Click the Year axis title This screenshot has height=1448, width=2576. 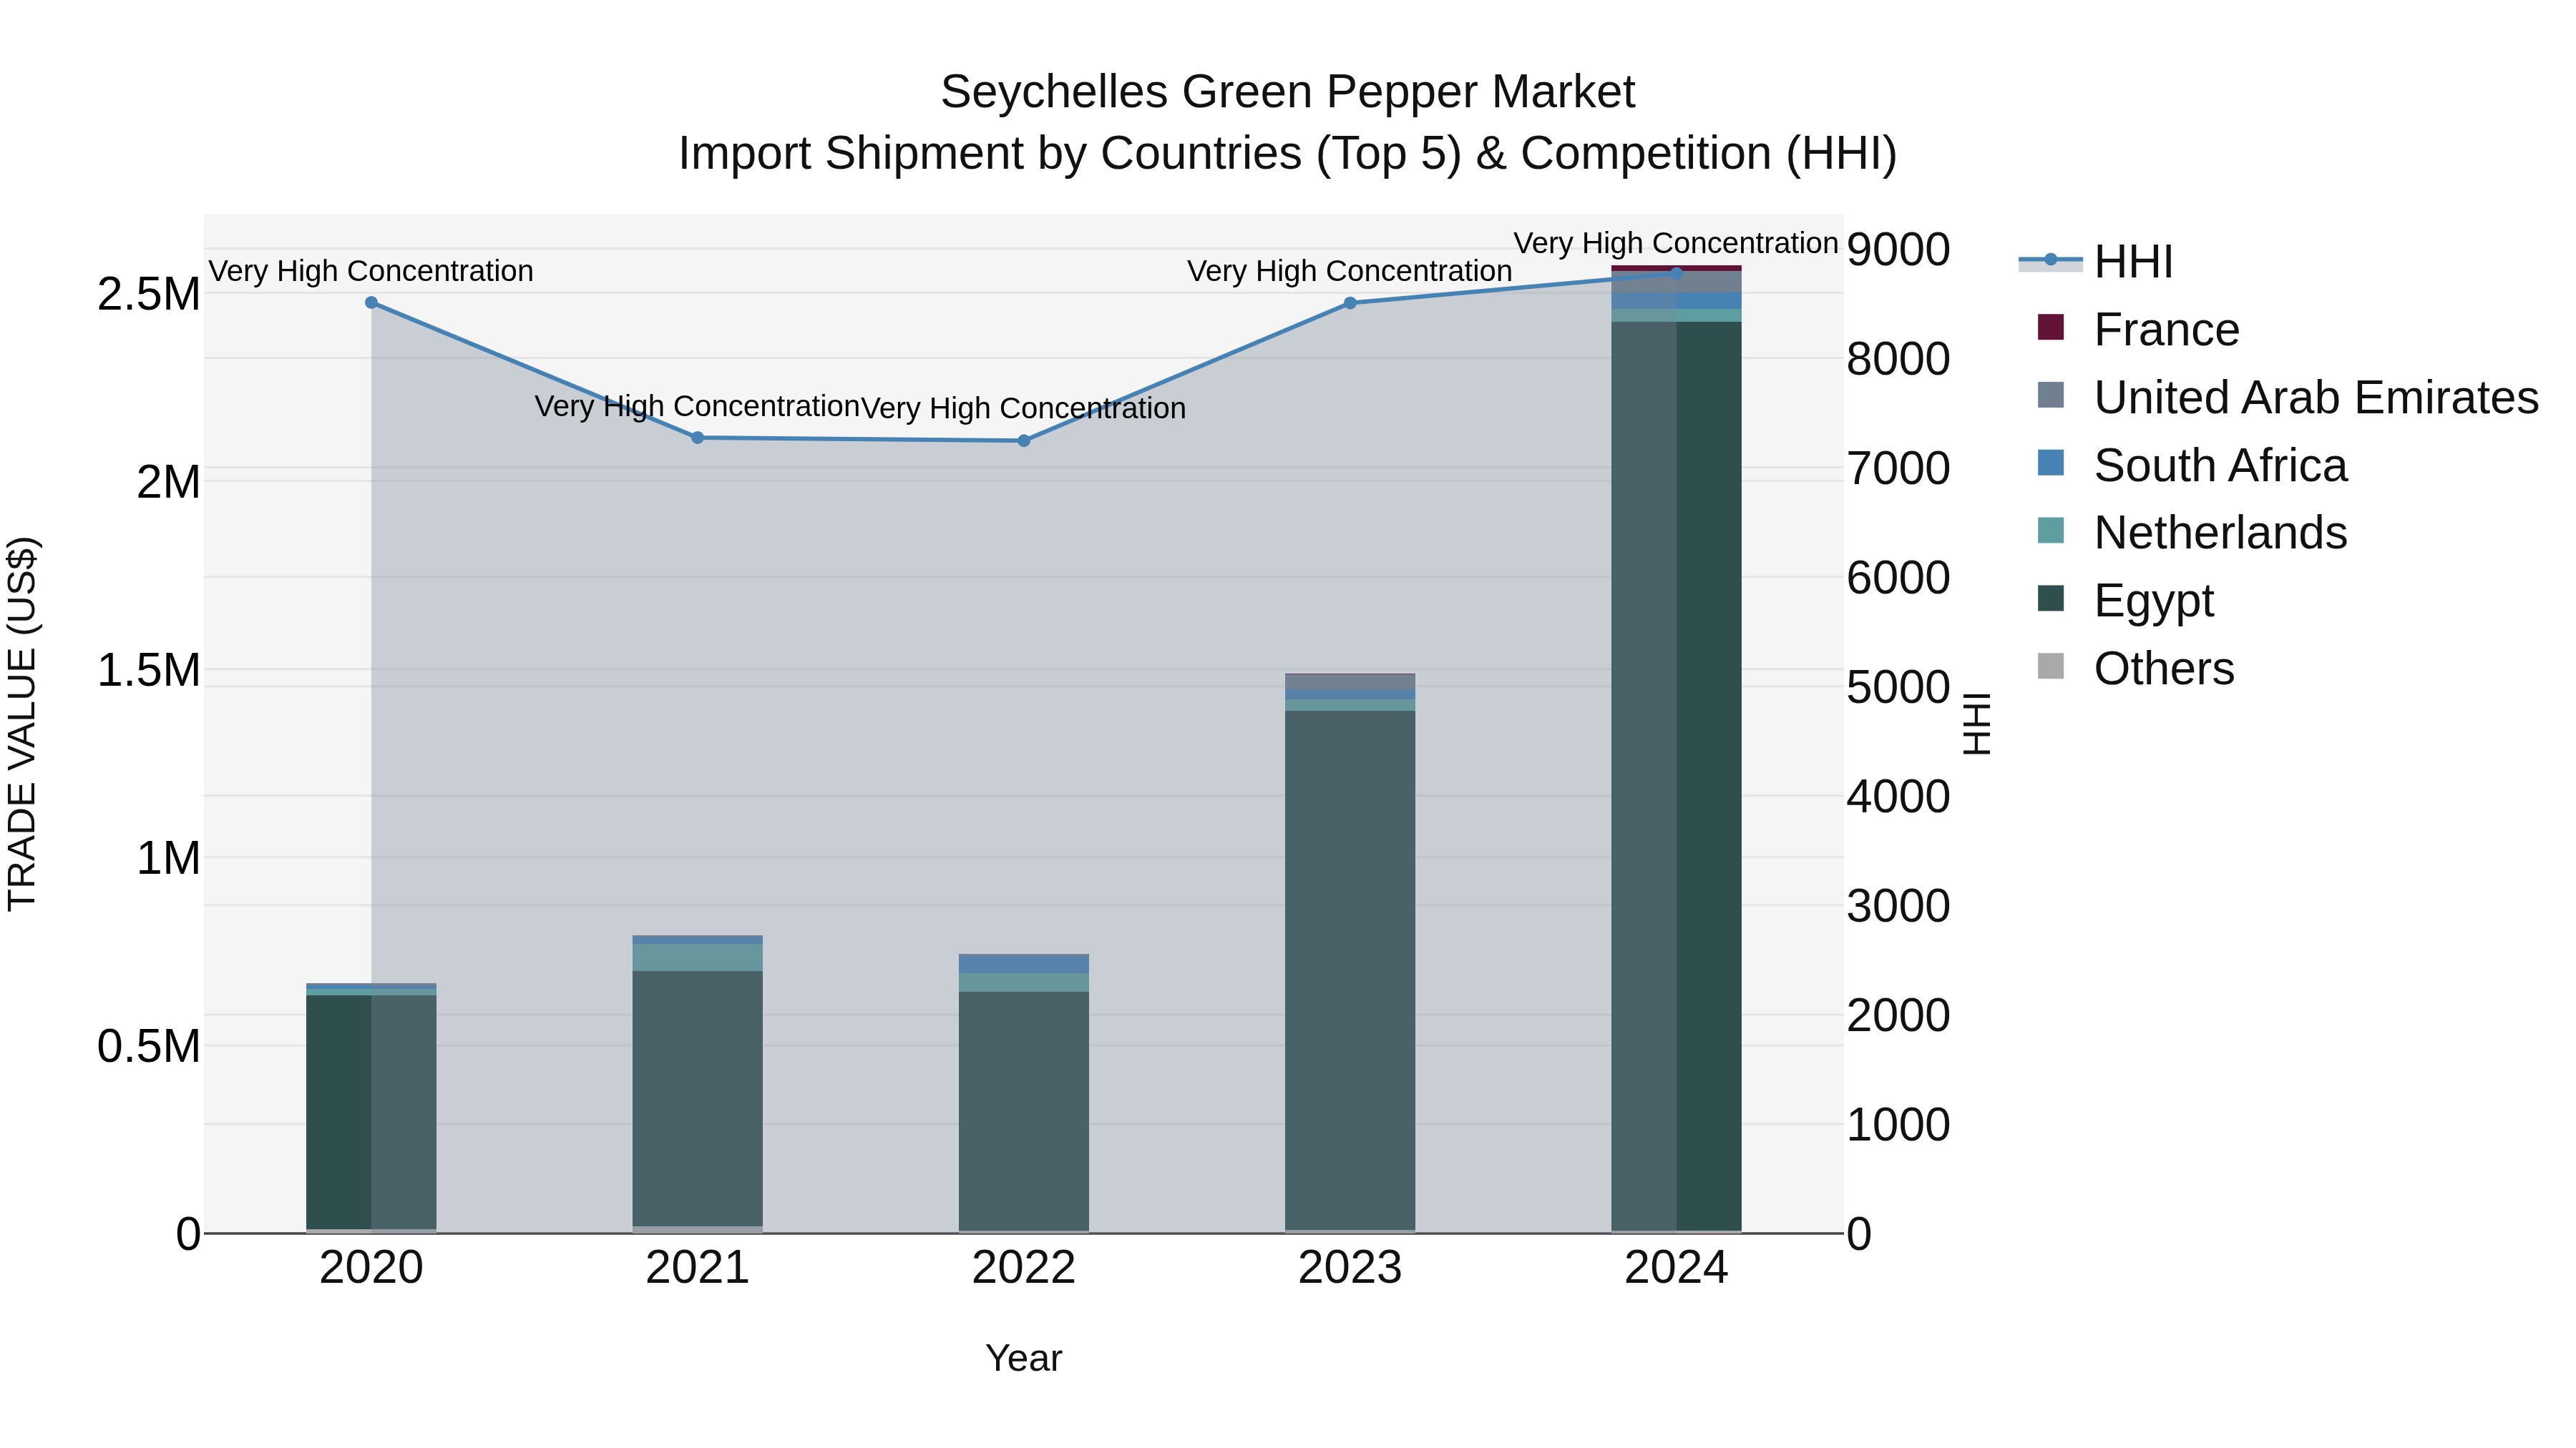pyautogui.click(x=1024, y=1358)
